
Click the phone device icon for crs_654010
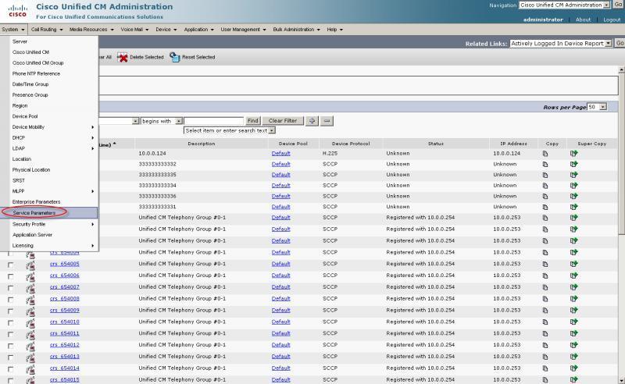point(30,322)
